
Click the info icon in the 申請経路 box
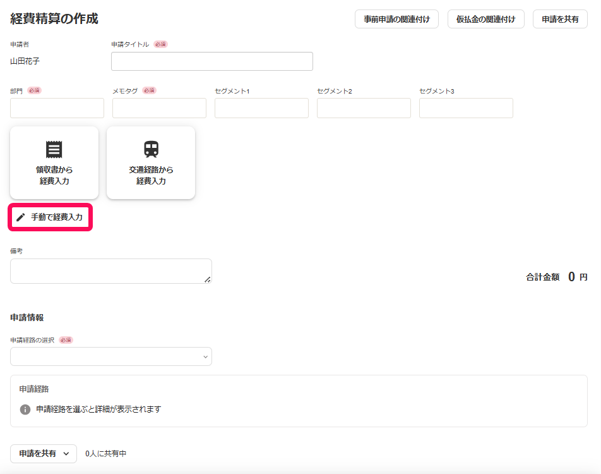tap(25, 410)
